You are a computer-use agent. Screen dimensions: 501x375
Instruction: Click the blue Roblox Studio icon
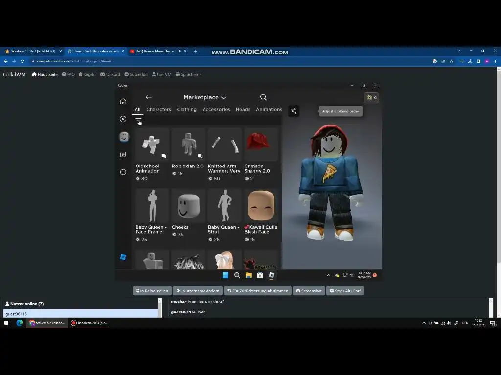tap(123, 257)
